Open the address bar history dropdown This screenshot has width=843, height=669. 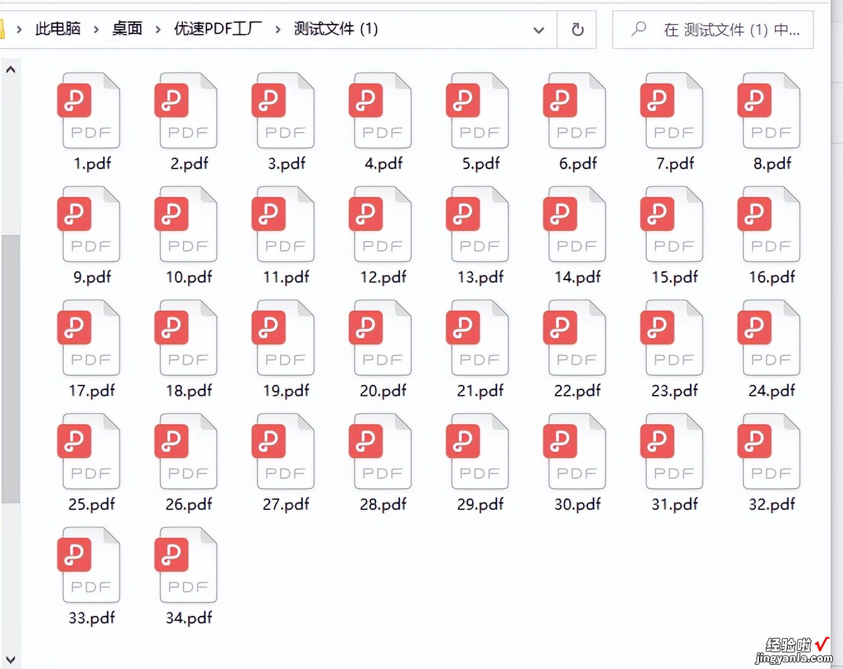click(538, 30)
